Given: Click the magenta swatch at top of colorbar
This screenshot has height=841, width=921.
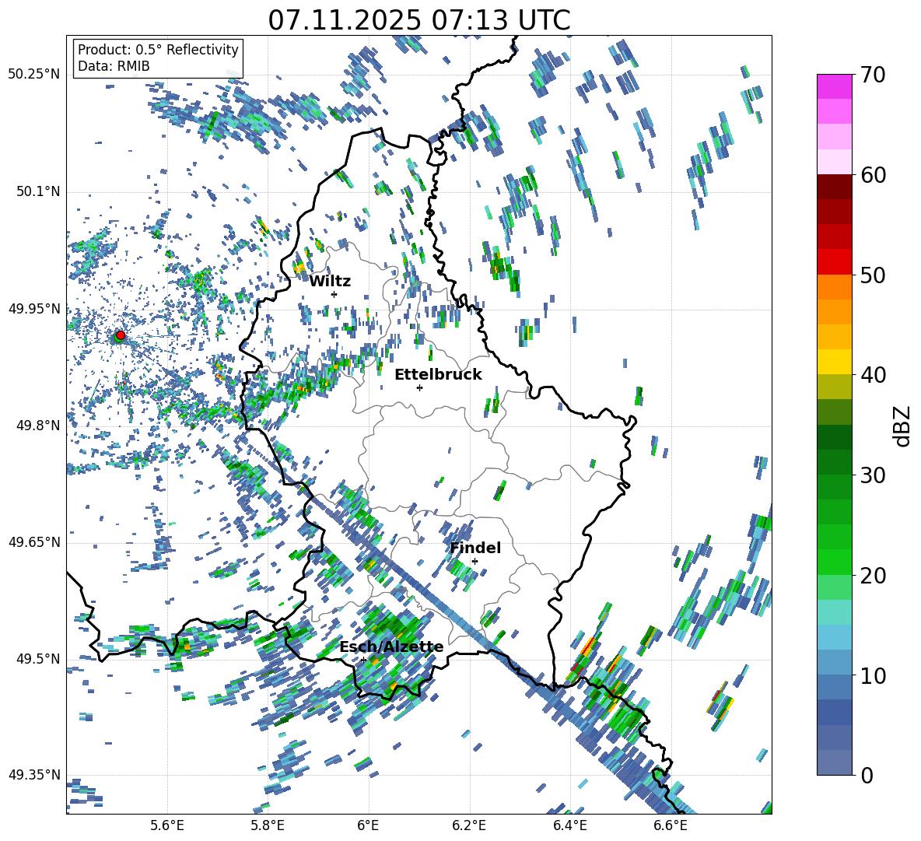Looking at the screenshot, I should pyautogui.click(x=834, y=86).
